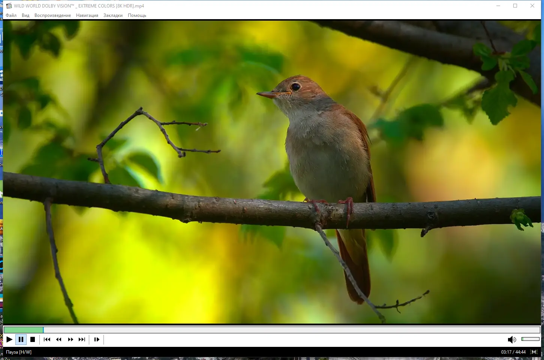Jump ahead by clicking the seek bar

262,330
